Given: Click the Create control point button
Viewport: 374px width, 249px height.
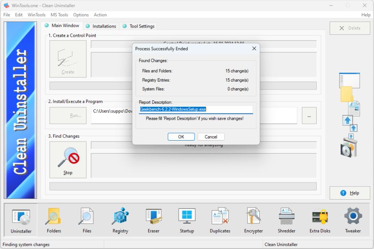Looking at the screenshot, I should [x=68, y=59].
